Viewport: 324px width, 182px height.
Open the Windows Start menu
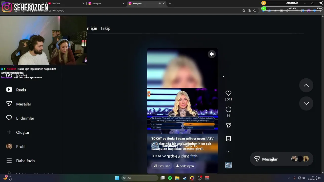coord(117,178)
